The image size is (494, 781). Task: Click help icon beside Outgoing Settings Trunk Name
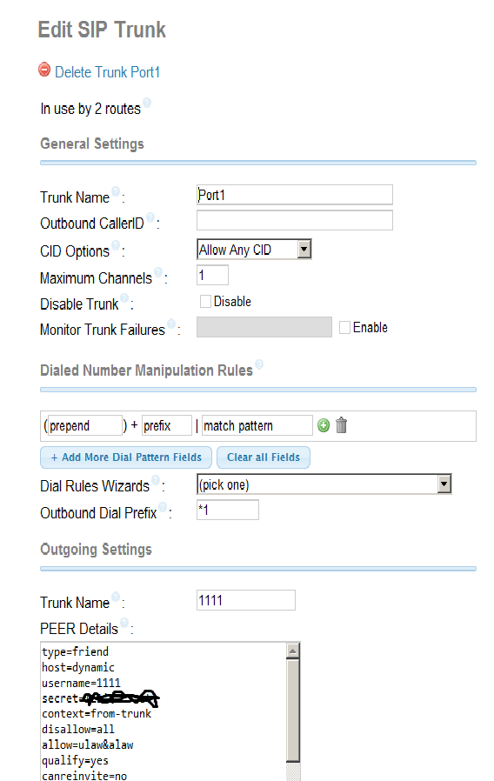coord(116,597)
